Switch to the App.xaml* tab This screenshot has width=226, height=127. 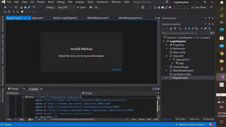[x=38, y=18]
